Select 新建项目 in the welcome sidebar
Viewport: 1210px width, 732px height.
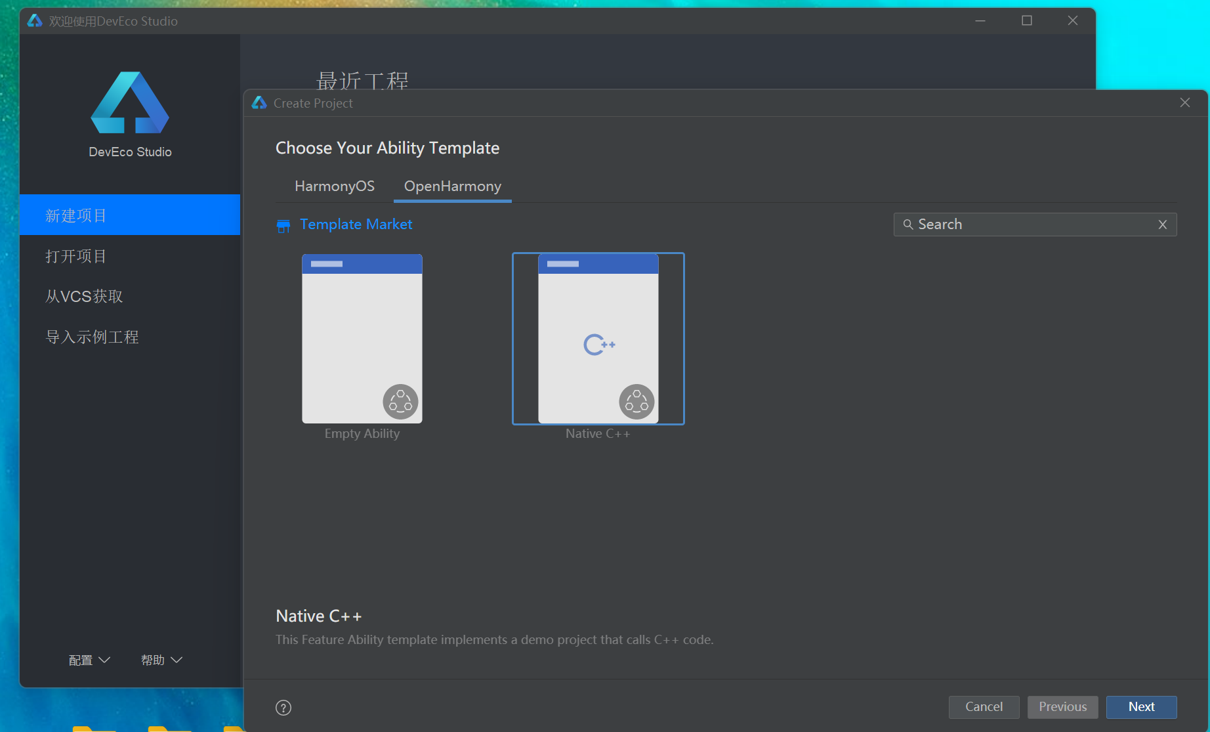click(130, 215)
